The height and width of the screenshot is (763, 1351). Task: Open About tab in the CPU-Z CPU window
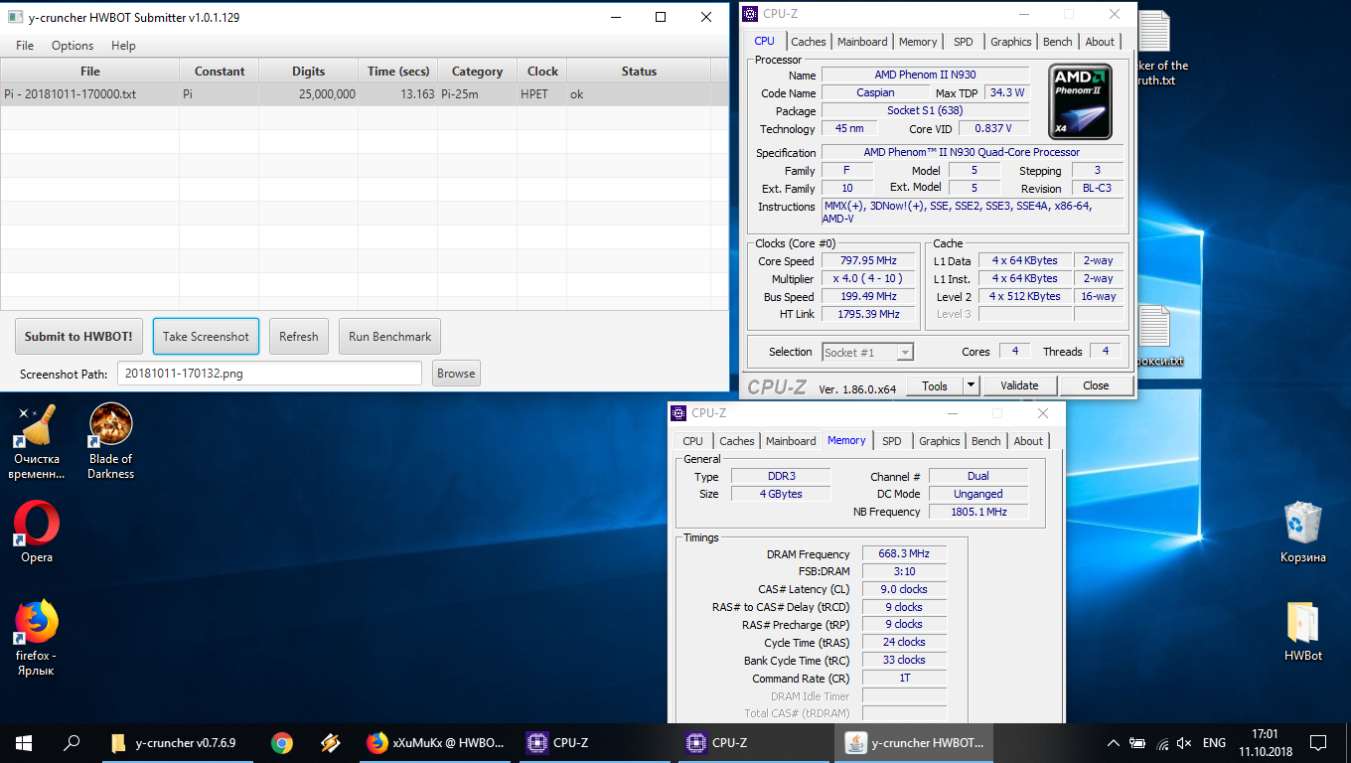(x=1099, y=42)
